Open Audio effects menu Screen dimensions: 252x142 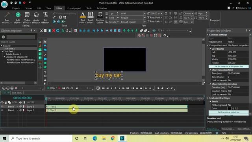point(36,18)
